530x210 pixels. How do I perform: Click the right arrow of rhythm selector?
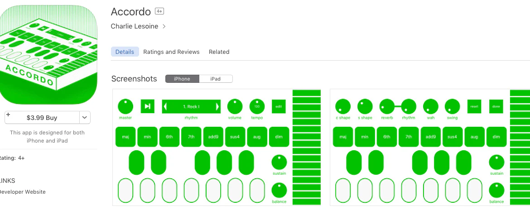tap(217, 107)
